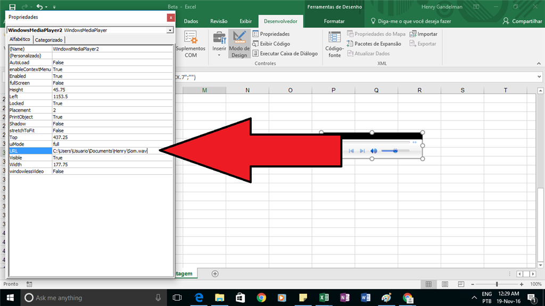Toggle Modo de Design
The height and width of the screenshot is (306, 545).
click(x=239, y=44)
